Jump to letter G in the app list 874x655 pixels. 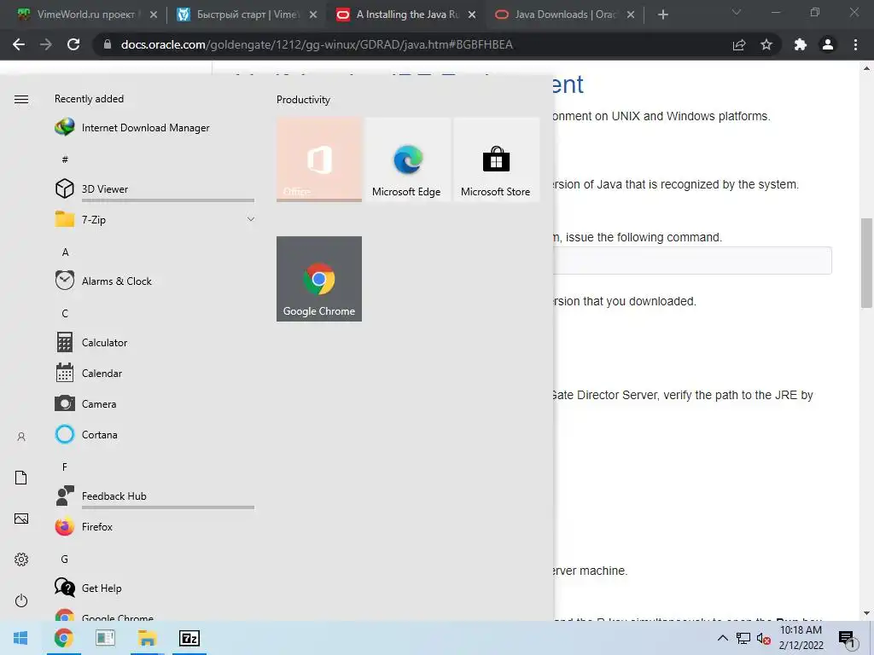point(65,559)
